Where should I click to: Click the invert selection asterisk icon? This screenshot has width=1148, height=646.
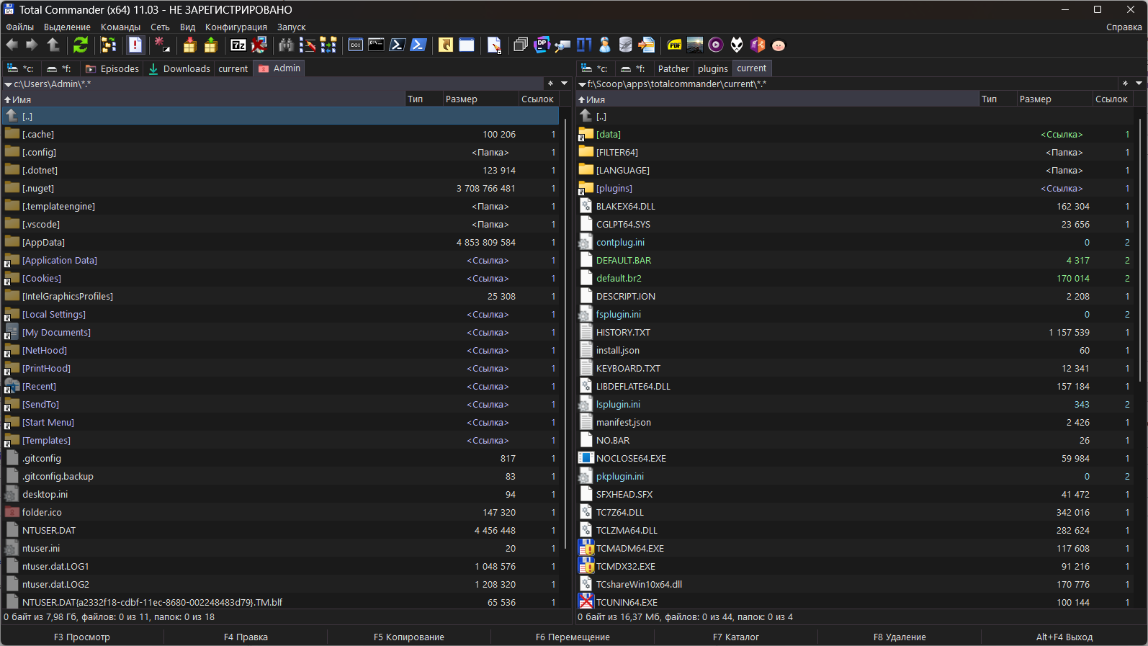pos(163,45)
